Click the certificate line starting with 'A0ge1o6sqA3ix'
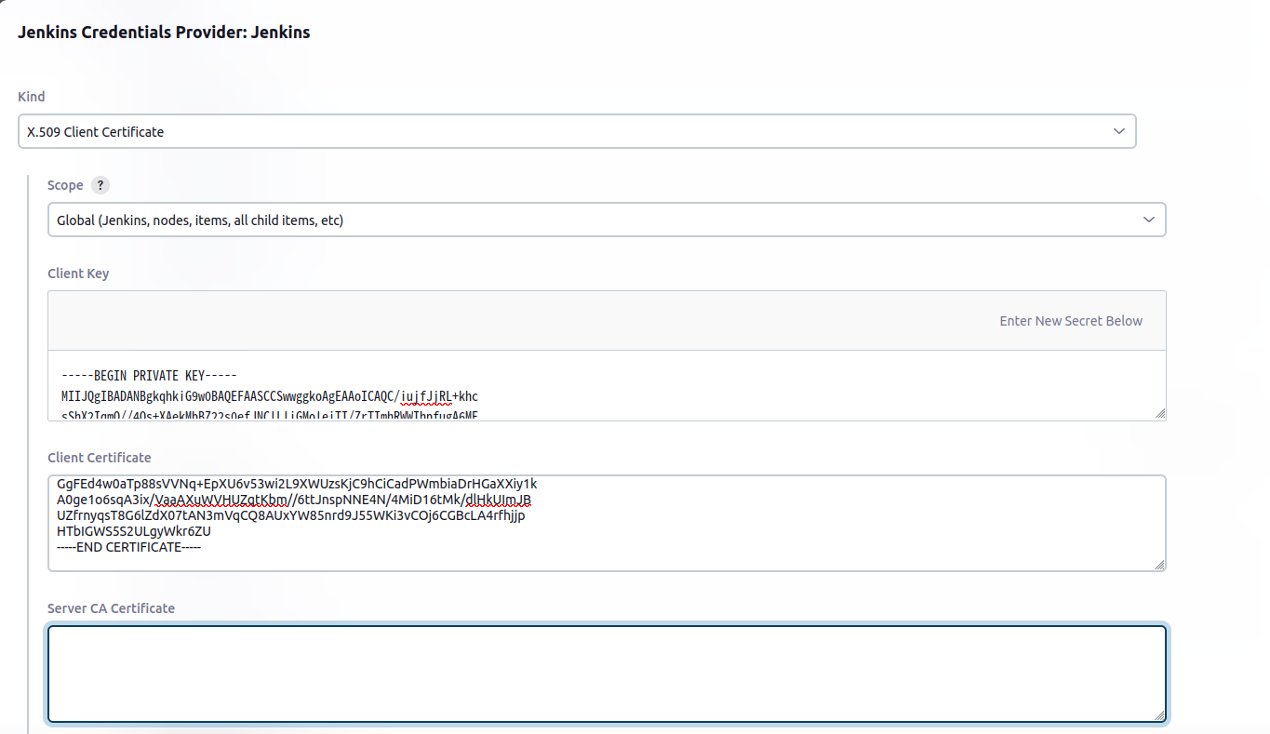The width and height of the screenshot is (1270, 734). coord(294,500)
